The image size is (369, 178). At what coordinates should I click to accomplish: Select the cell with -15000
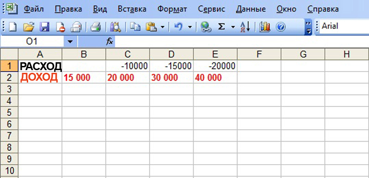pos(172,66)
